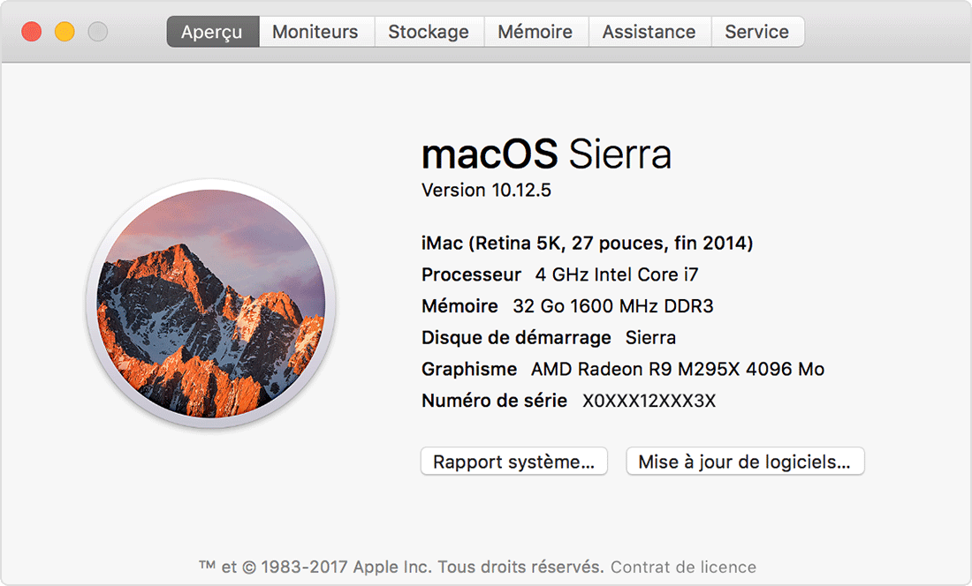Close the window with the red button
This screenshot has height=586, width=972.
tap(32, 32)
